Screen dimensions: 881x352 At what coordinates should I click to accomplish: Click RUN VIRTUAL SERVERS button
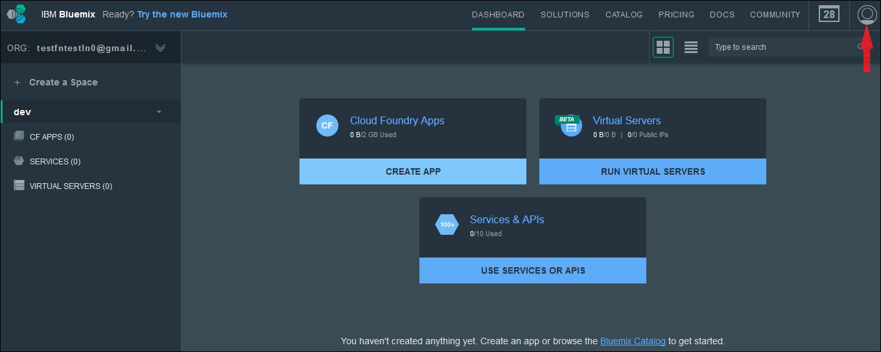(653, 171)
